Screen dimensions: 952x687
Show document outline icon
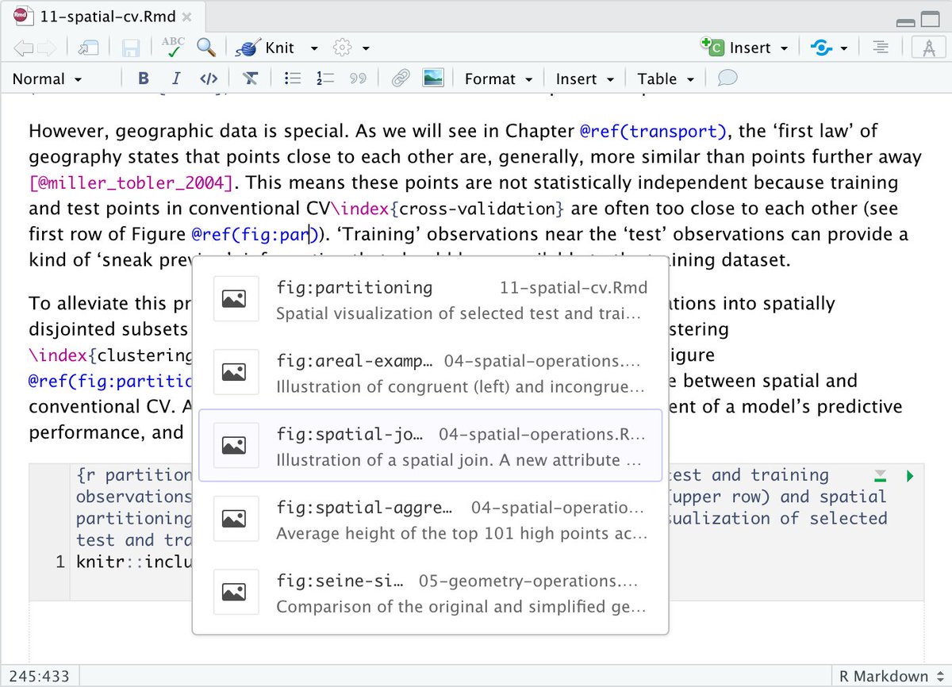tap(880, 48)
